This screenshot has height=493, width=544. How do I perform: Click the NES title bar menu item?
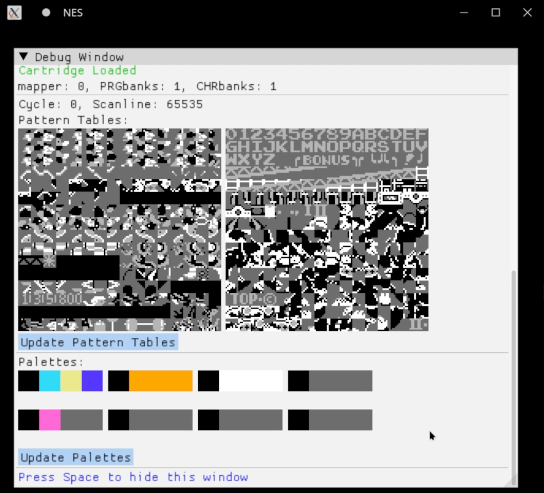(x=72, y=12)
